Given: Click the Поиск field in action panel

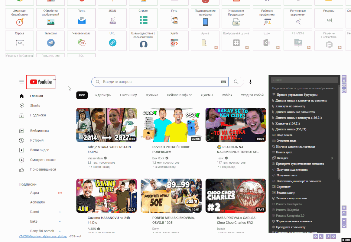Looking at the screenshot, I should pos(304,80).
